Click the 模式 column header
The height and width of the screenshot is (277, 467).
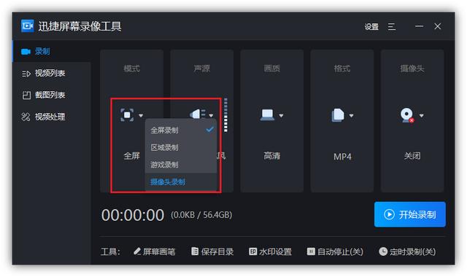pos(131,69)
